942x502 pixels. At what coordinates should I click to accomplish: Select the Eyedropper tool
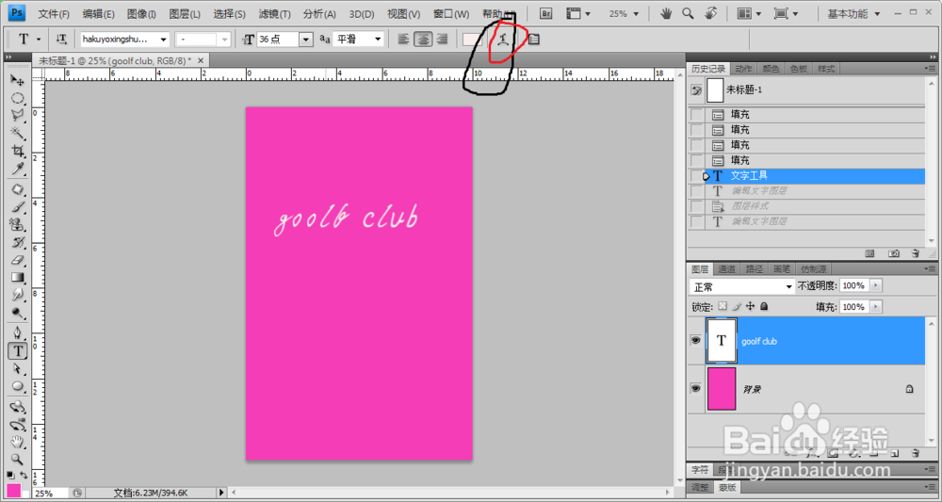pyautogui.click(x=17, y=169)
